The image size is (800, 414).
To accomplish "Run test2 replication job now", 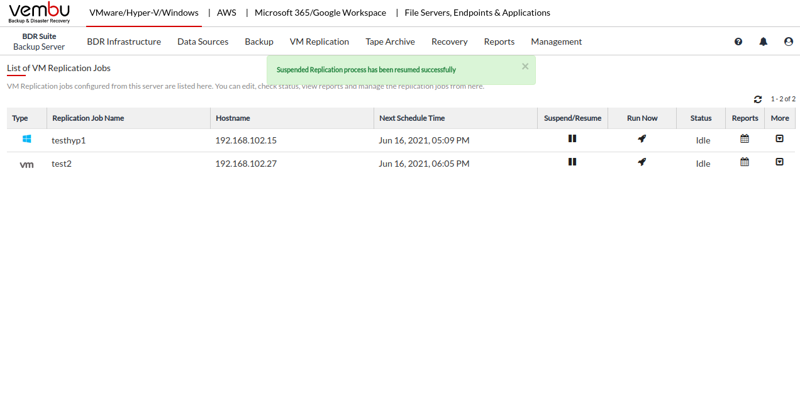I will point(642,162).
